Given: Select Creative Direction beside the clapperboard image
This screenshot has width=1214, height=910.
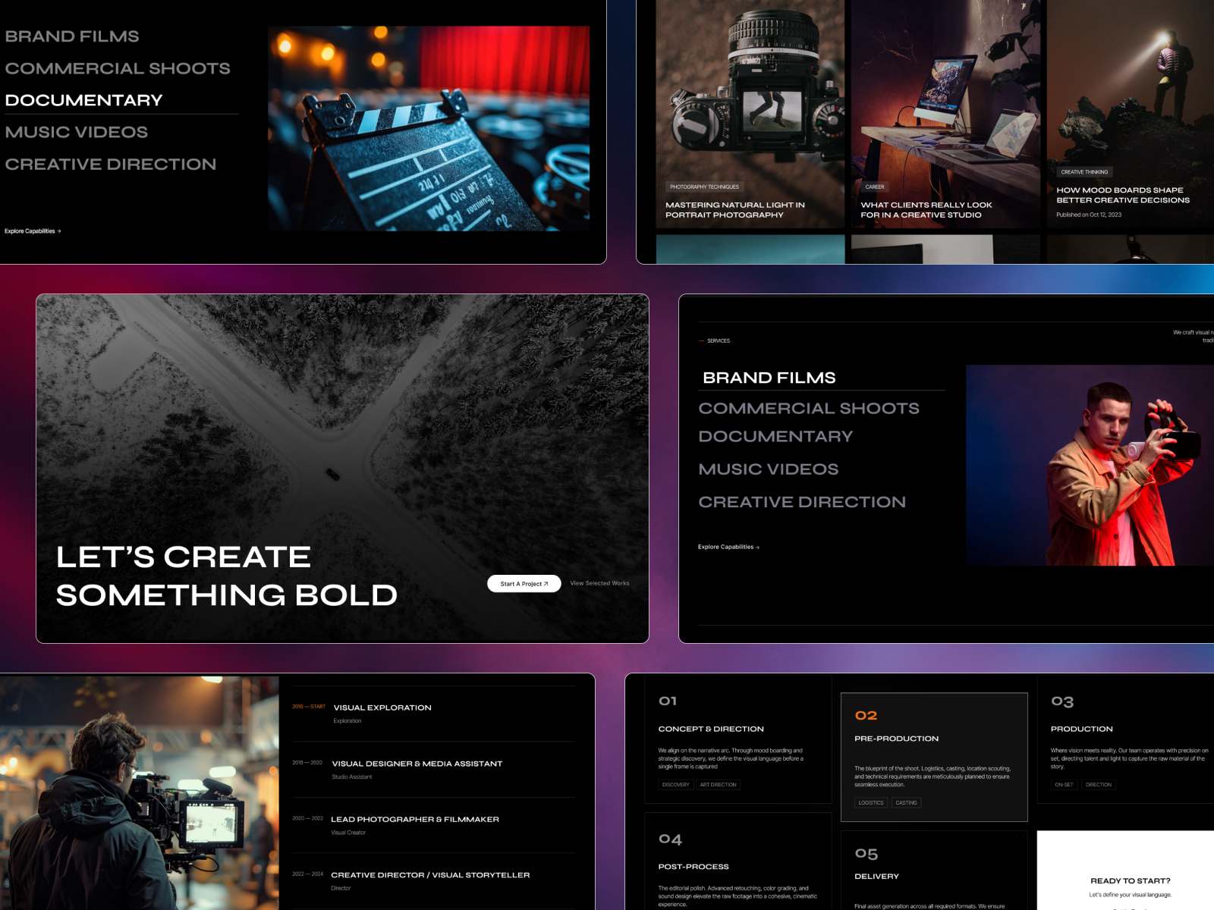Looking at the screenshot, I should point(111,164).
